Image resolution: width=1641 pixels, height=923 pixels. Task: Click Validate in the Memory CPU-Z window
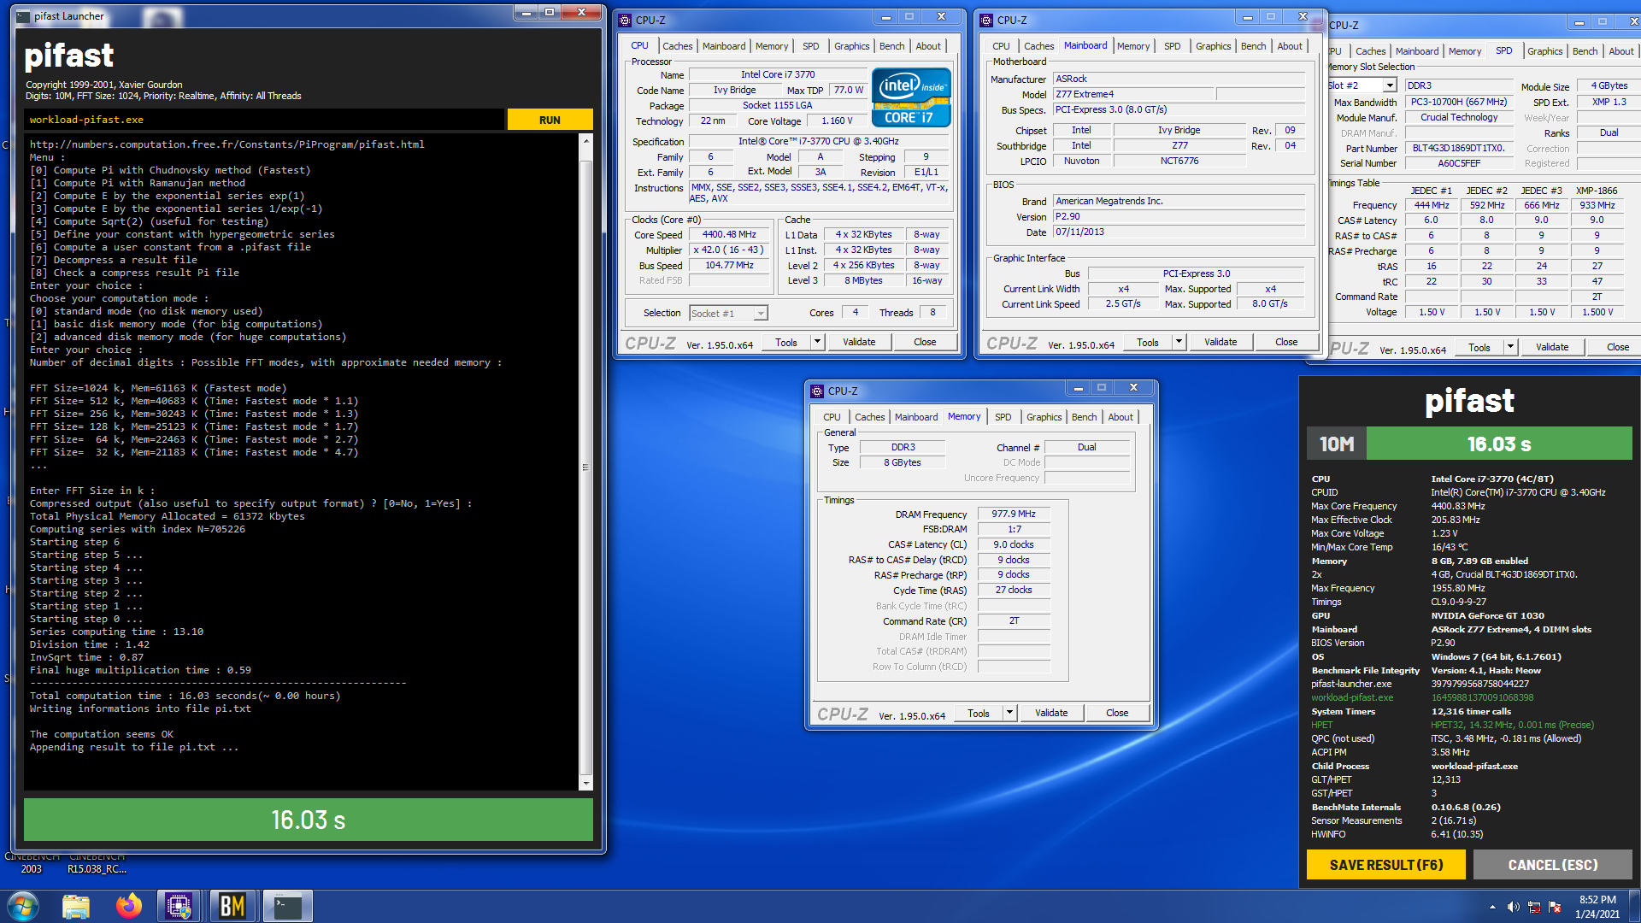tap(1050, 713)
